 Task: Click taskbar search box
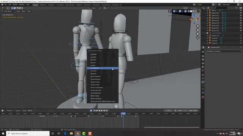click(x=28, y=133)
